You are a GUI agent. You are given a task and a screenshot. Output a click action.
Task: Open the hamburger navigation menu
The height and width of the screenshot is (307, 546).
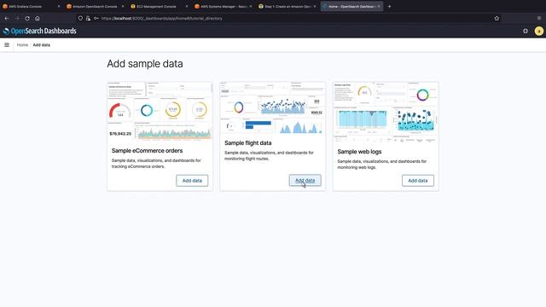7,45
